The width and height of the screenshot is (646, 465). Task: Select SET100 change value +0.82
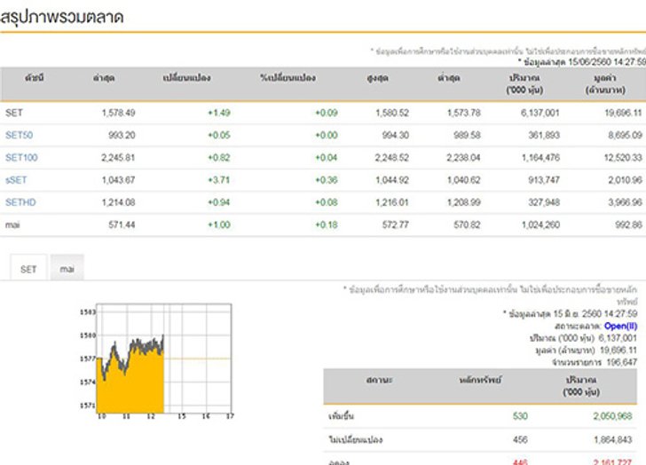coord(219,157)
